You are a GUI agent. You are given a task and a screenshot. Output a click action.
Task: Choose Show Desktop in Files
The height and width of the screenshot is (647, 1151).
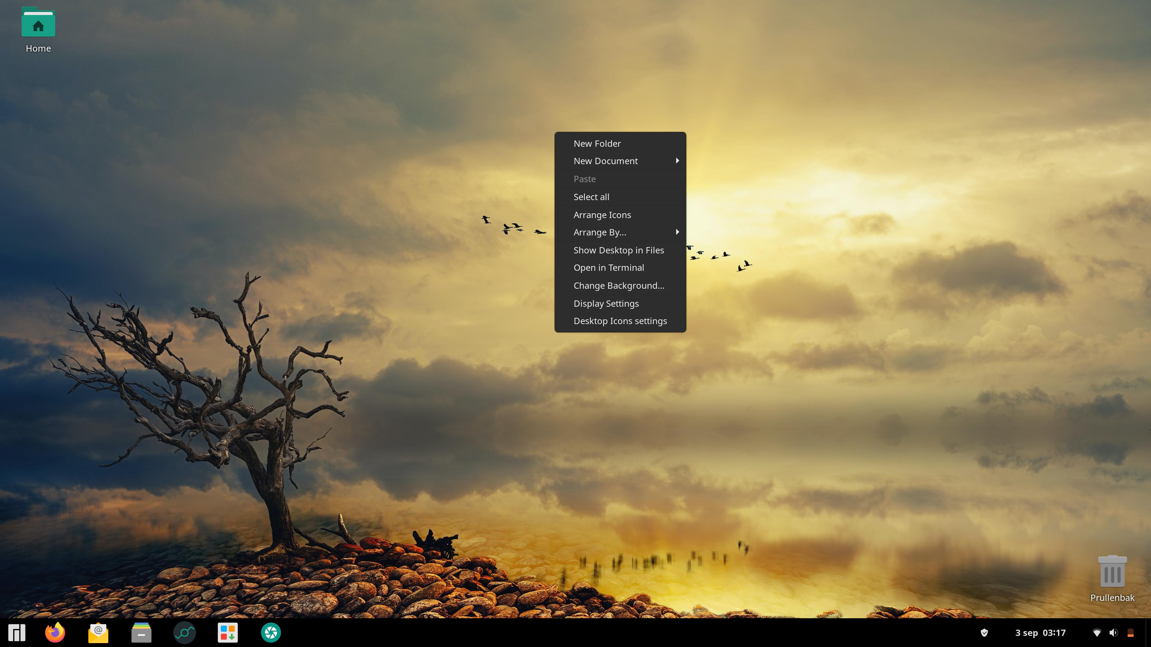[x=620, y=250]
